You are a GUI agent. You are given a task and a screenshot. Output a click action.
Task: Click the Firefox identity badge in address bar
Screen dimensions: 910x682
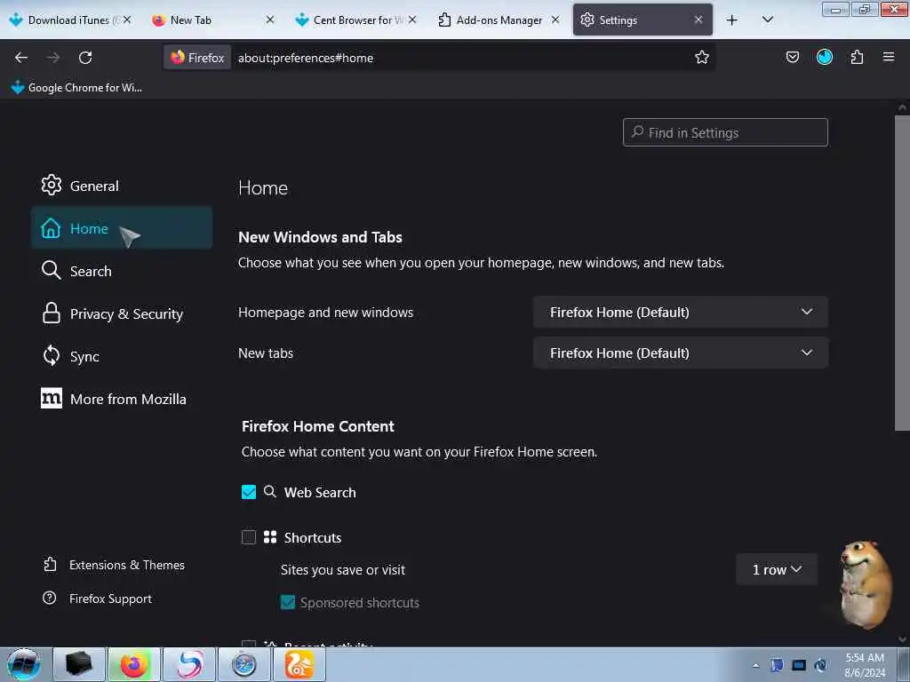point(197,58)
